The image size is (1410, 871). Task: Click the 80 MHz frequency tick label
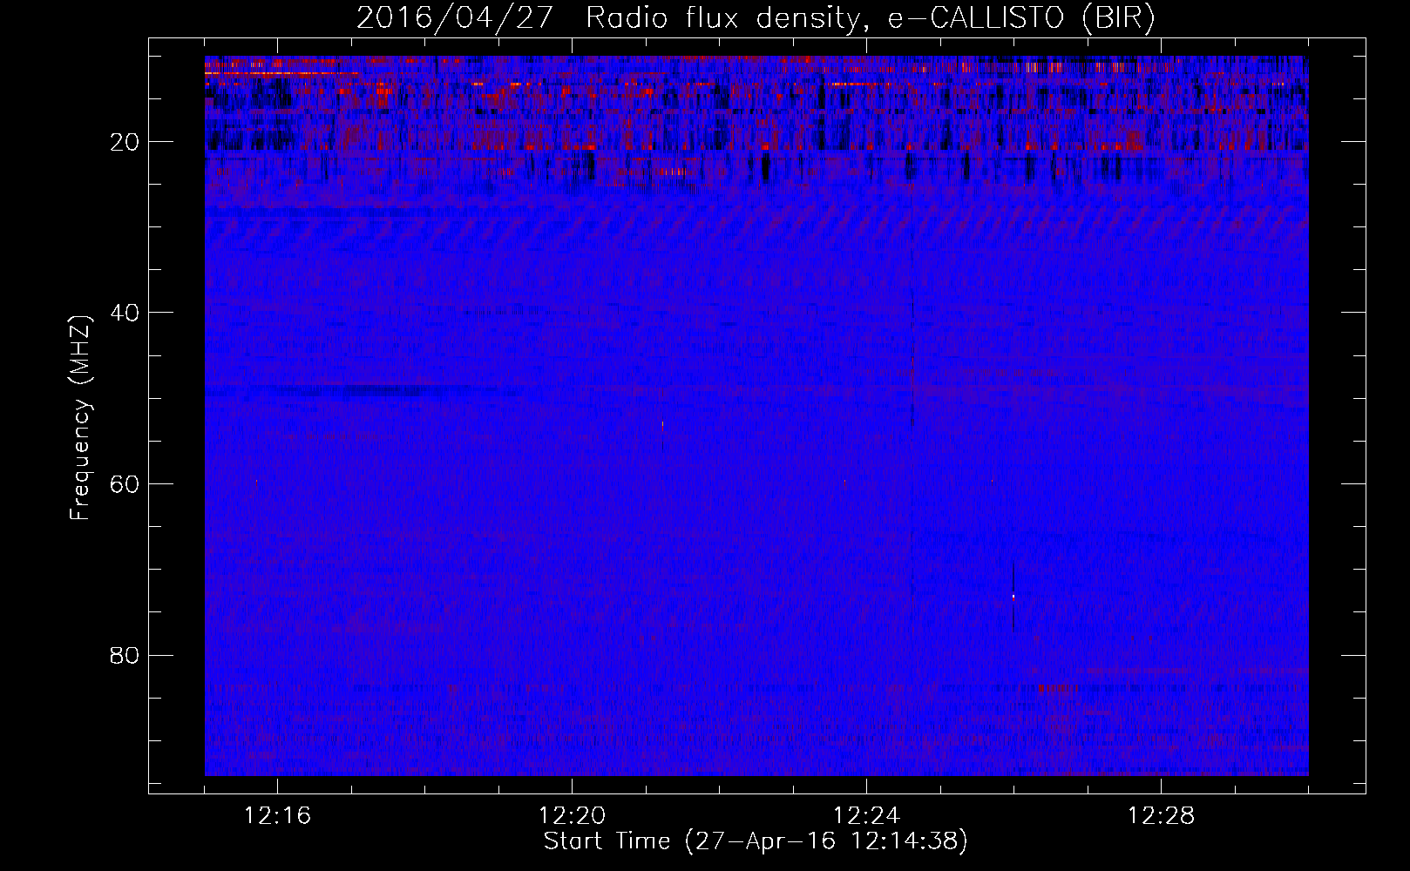[125, 655]
